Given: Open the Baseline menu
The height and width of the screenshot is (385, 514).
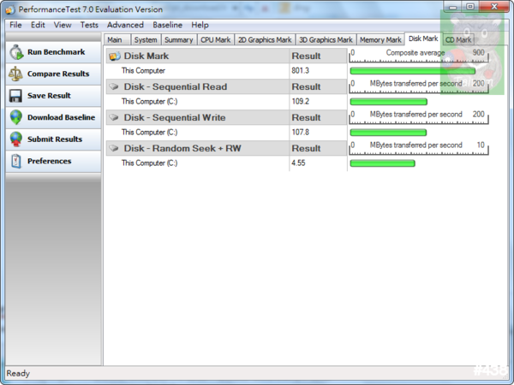Looking at the screenshot, I should [x=167, y=25].
